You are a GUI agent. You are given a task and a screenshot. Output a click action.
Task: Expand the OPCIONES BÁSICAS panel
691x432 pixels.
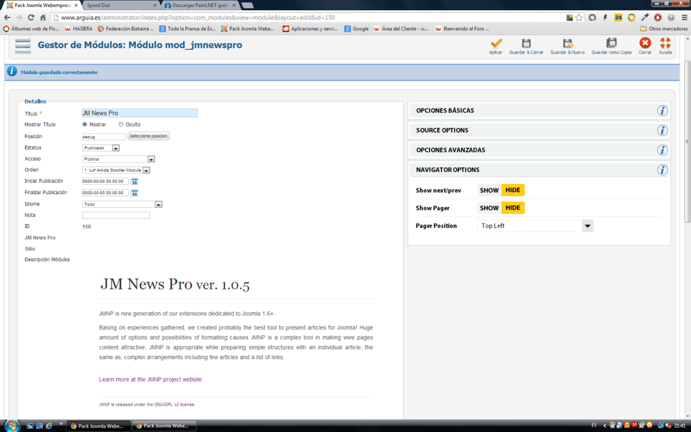point(539,111)
